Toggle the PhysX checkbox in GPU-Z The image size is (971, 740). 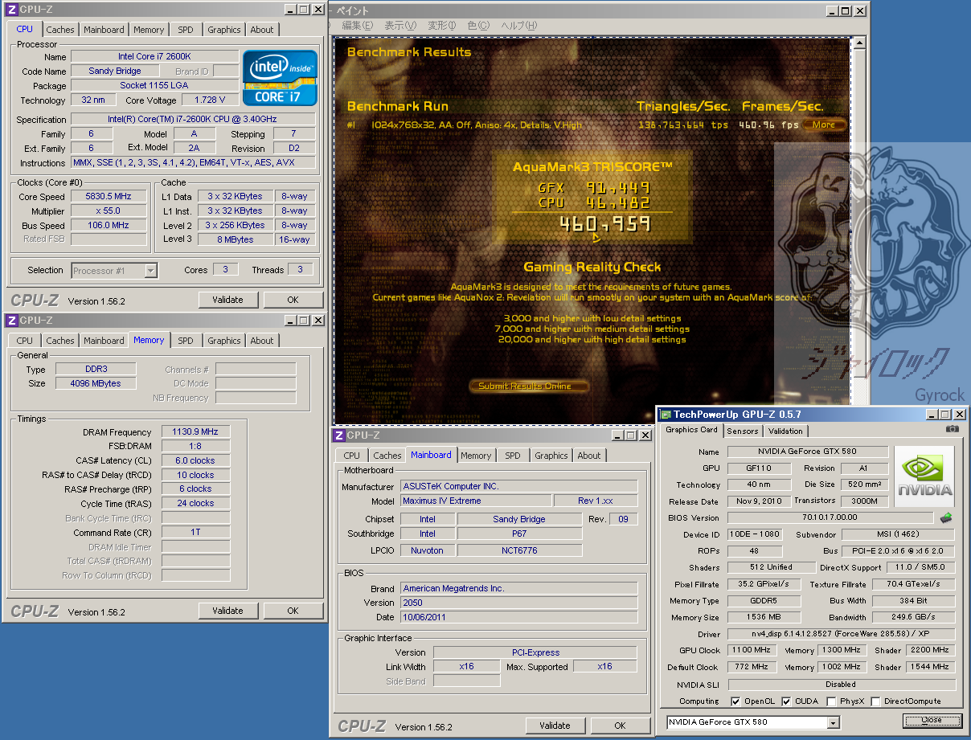coord(831,701)
